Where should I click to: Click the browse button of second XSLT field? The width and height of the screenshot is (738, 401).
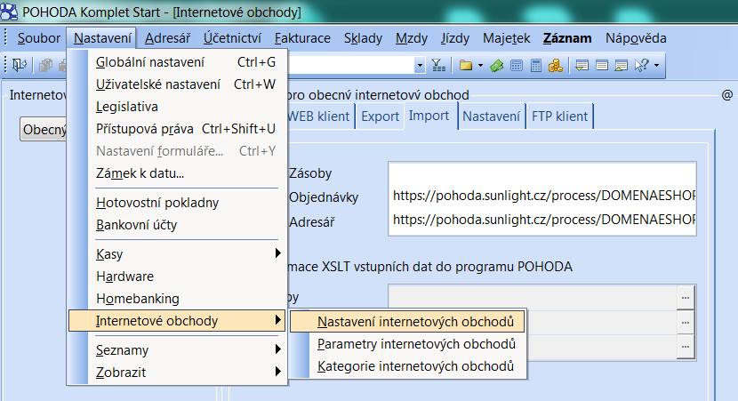click(686, 323)
